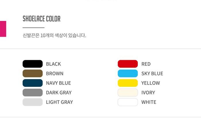Click the BLACK color label
This screenshot has height=129, width=201.
coord(53,64)
